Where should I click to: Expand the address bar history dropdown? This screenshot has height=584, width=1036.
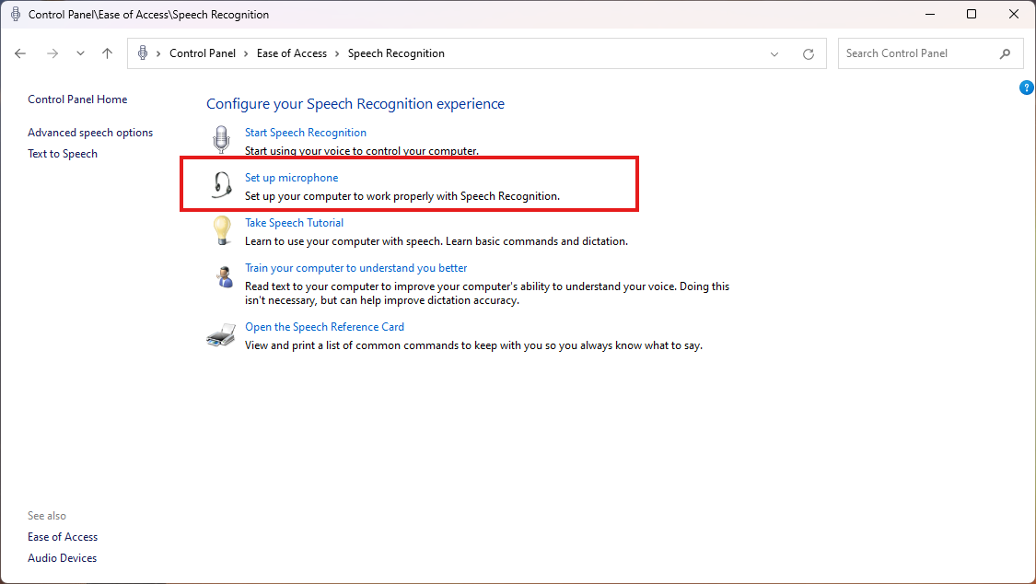774,54
